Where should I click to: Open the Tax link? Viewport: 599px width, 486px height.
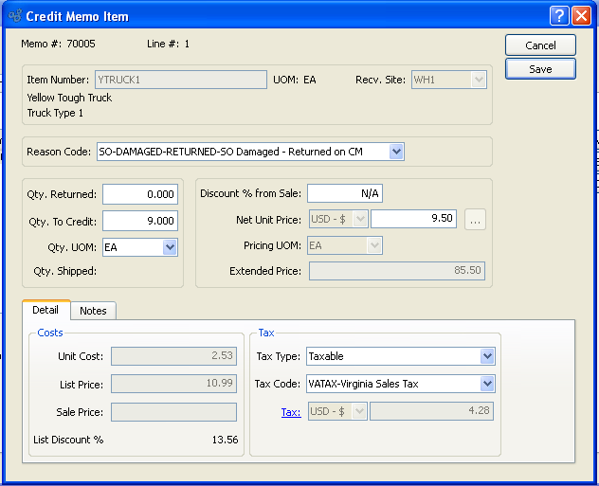tap(290, 412)
